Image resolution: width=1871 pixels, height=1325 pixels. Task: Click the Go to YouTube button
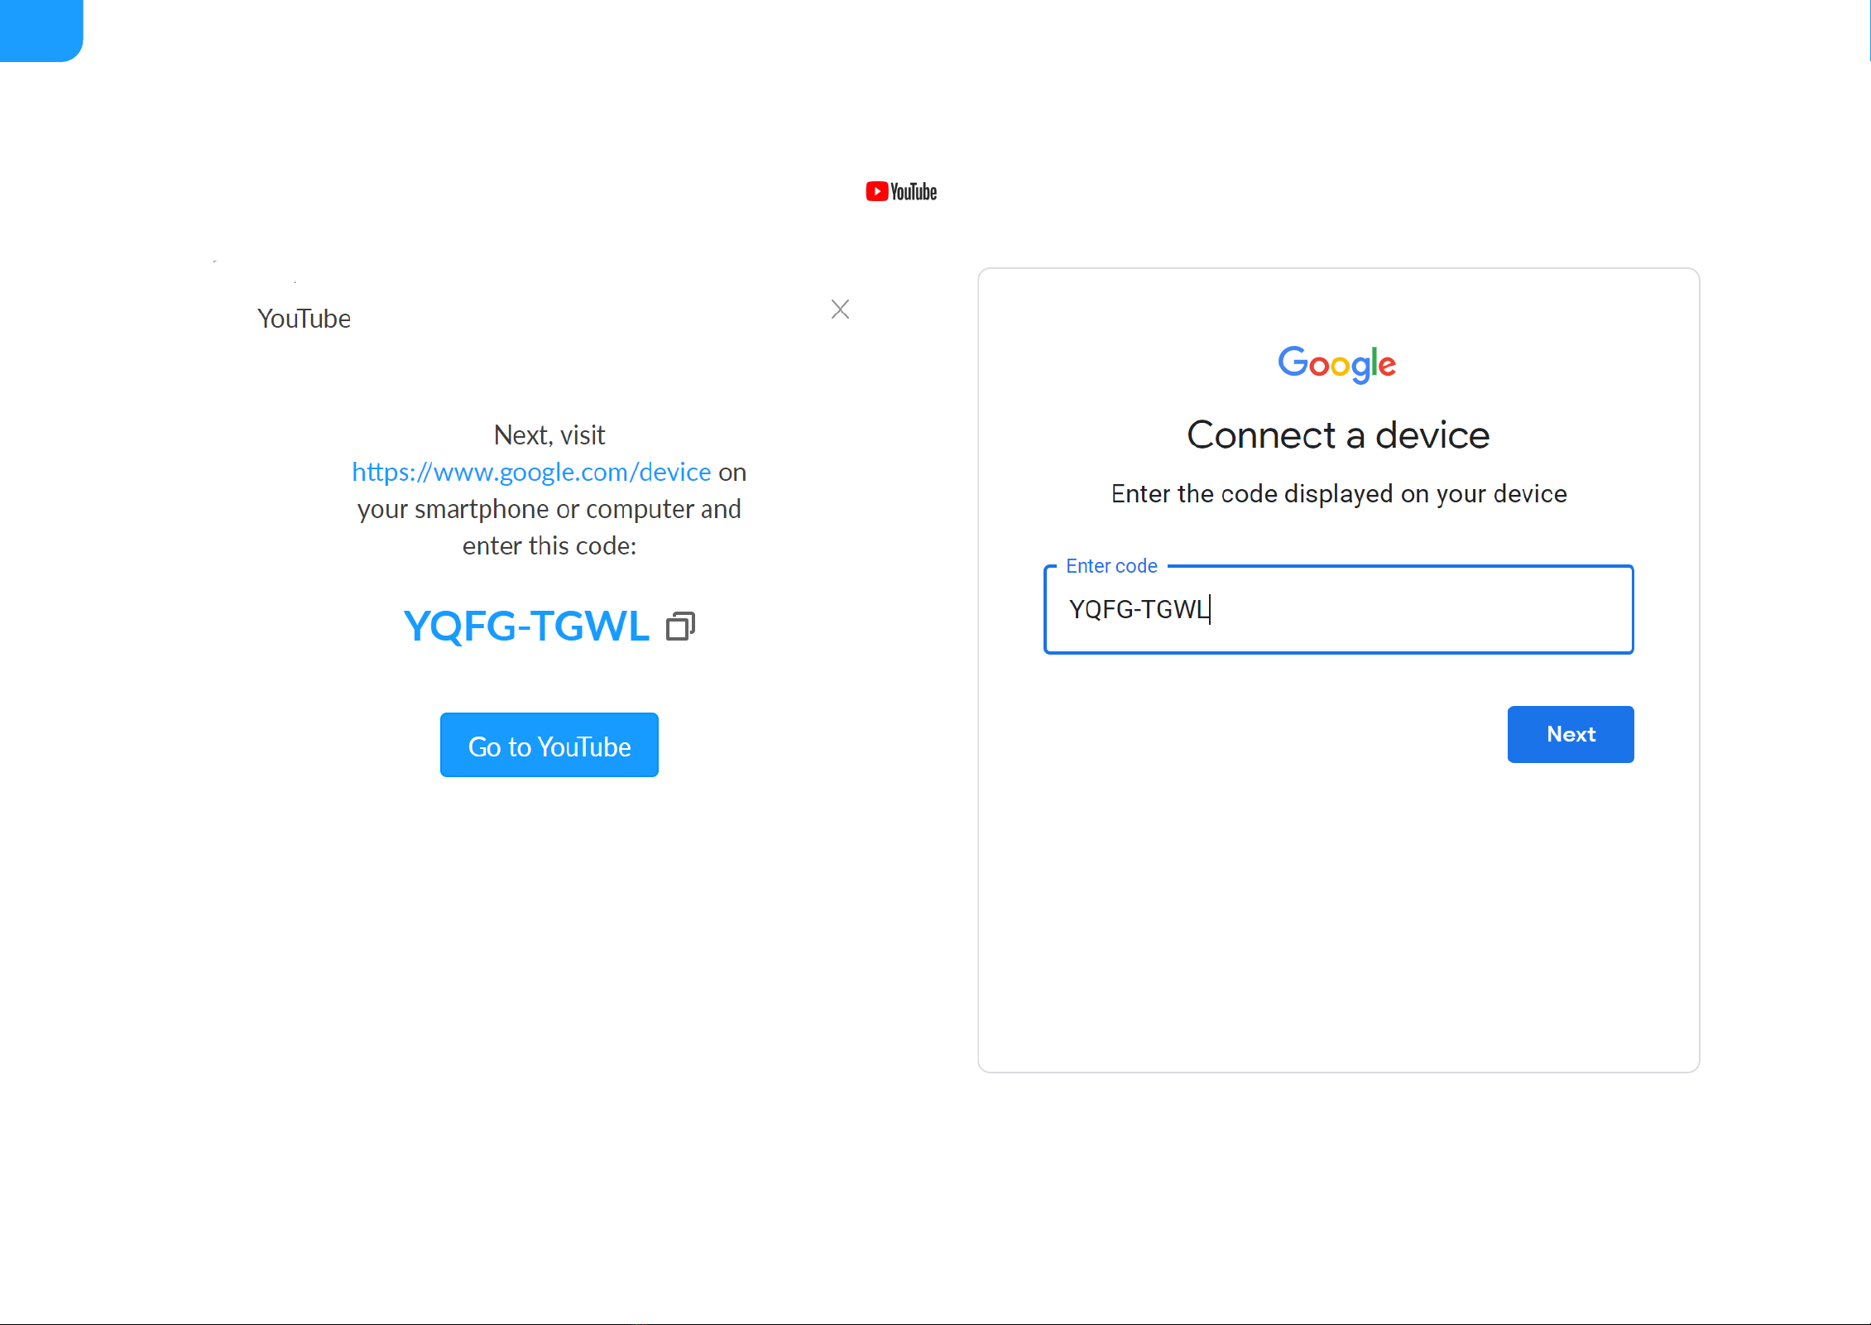tap(549, 745)
